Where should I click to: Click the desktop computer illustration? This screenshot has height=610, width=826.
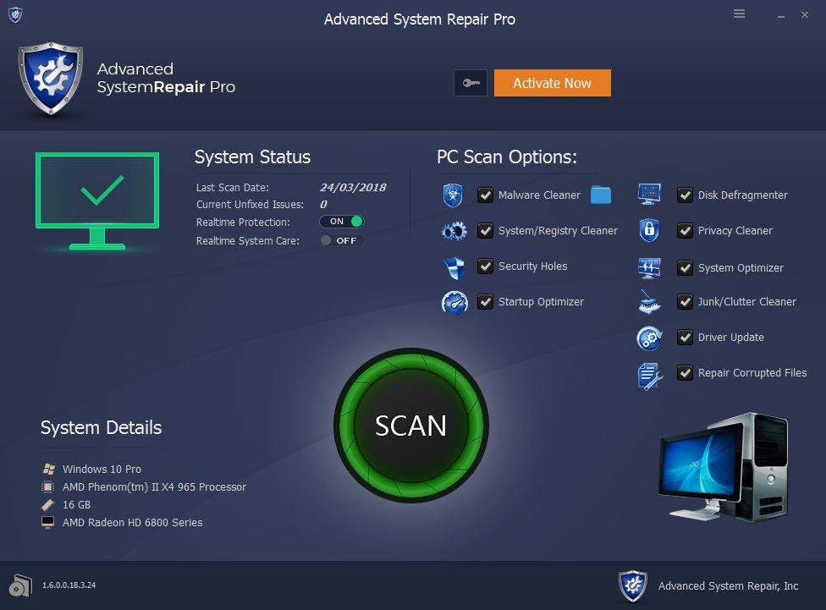point(724,468)
